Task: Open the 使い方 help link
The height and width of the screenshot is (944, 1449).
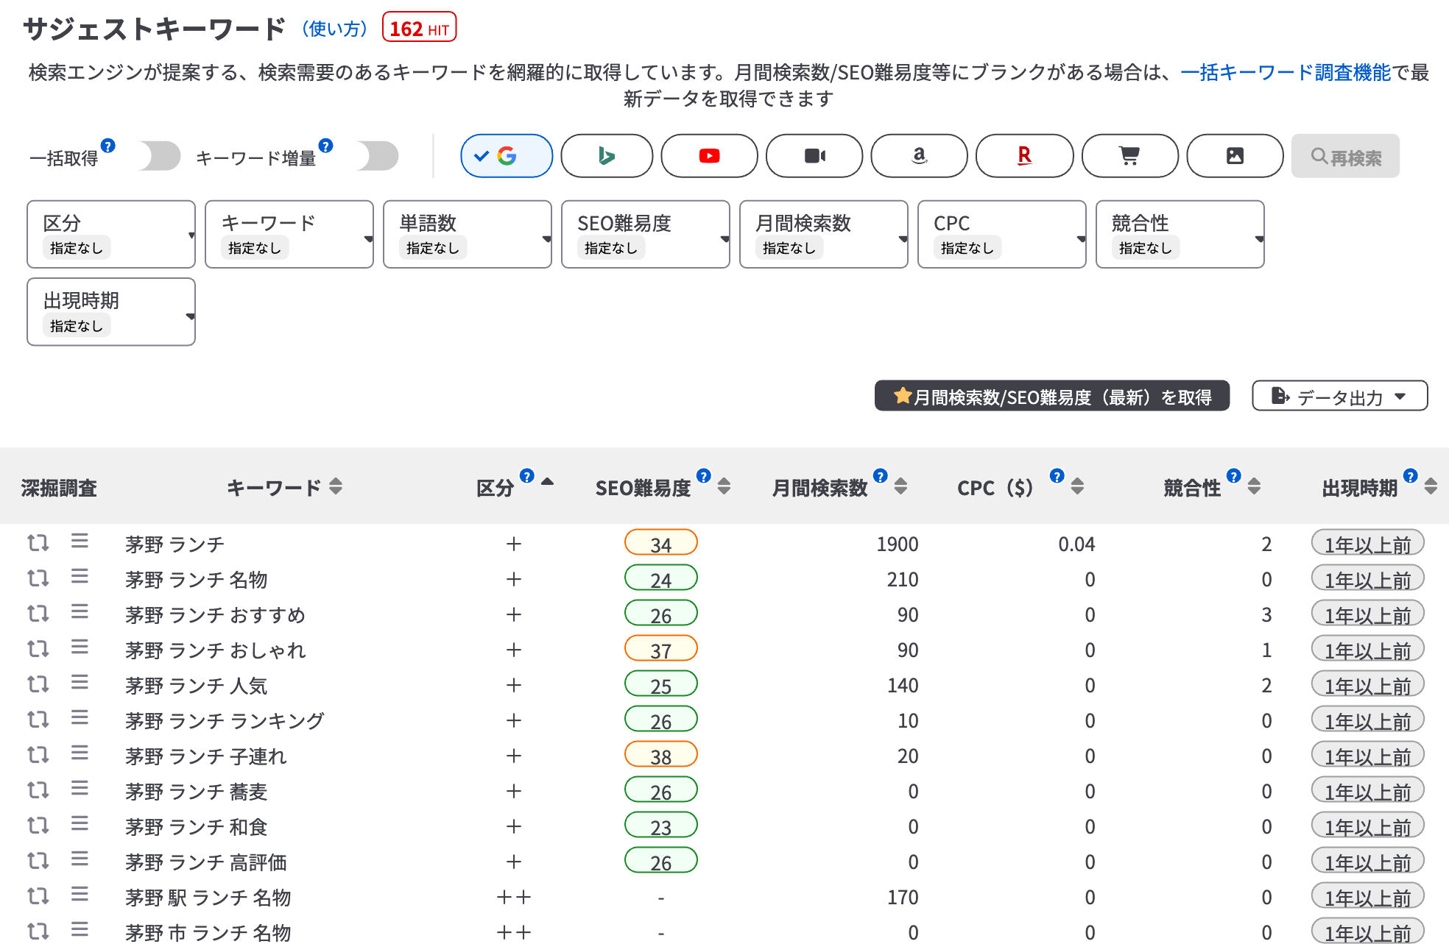Action: pyautogui.click(x=335, y=29)
